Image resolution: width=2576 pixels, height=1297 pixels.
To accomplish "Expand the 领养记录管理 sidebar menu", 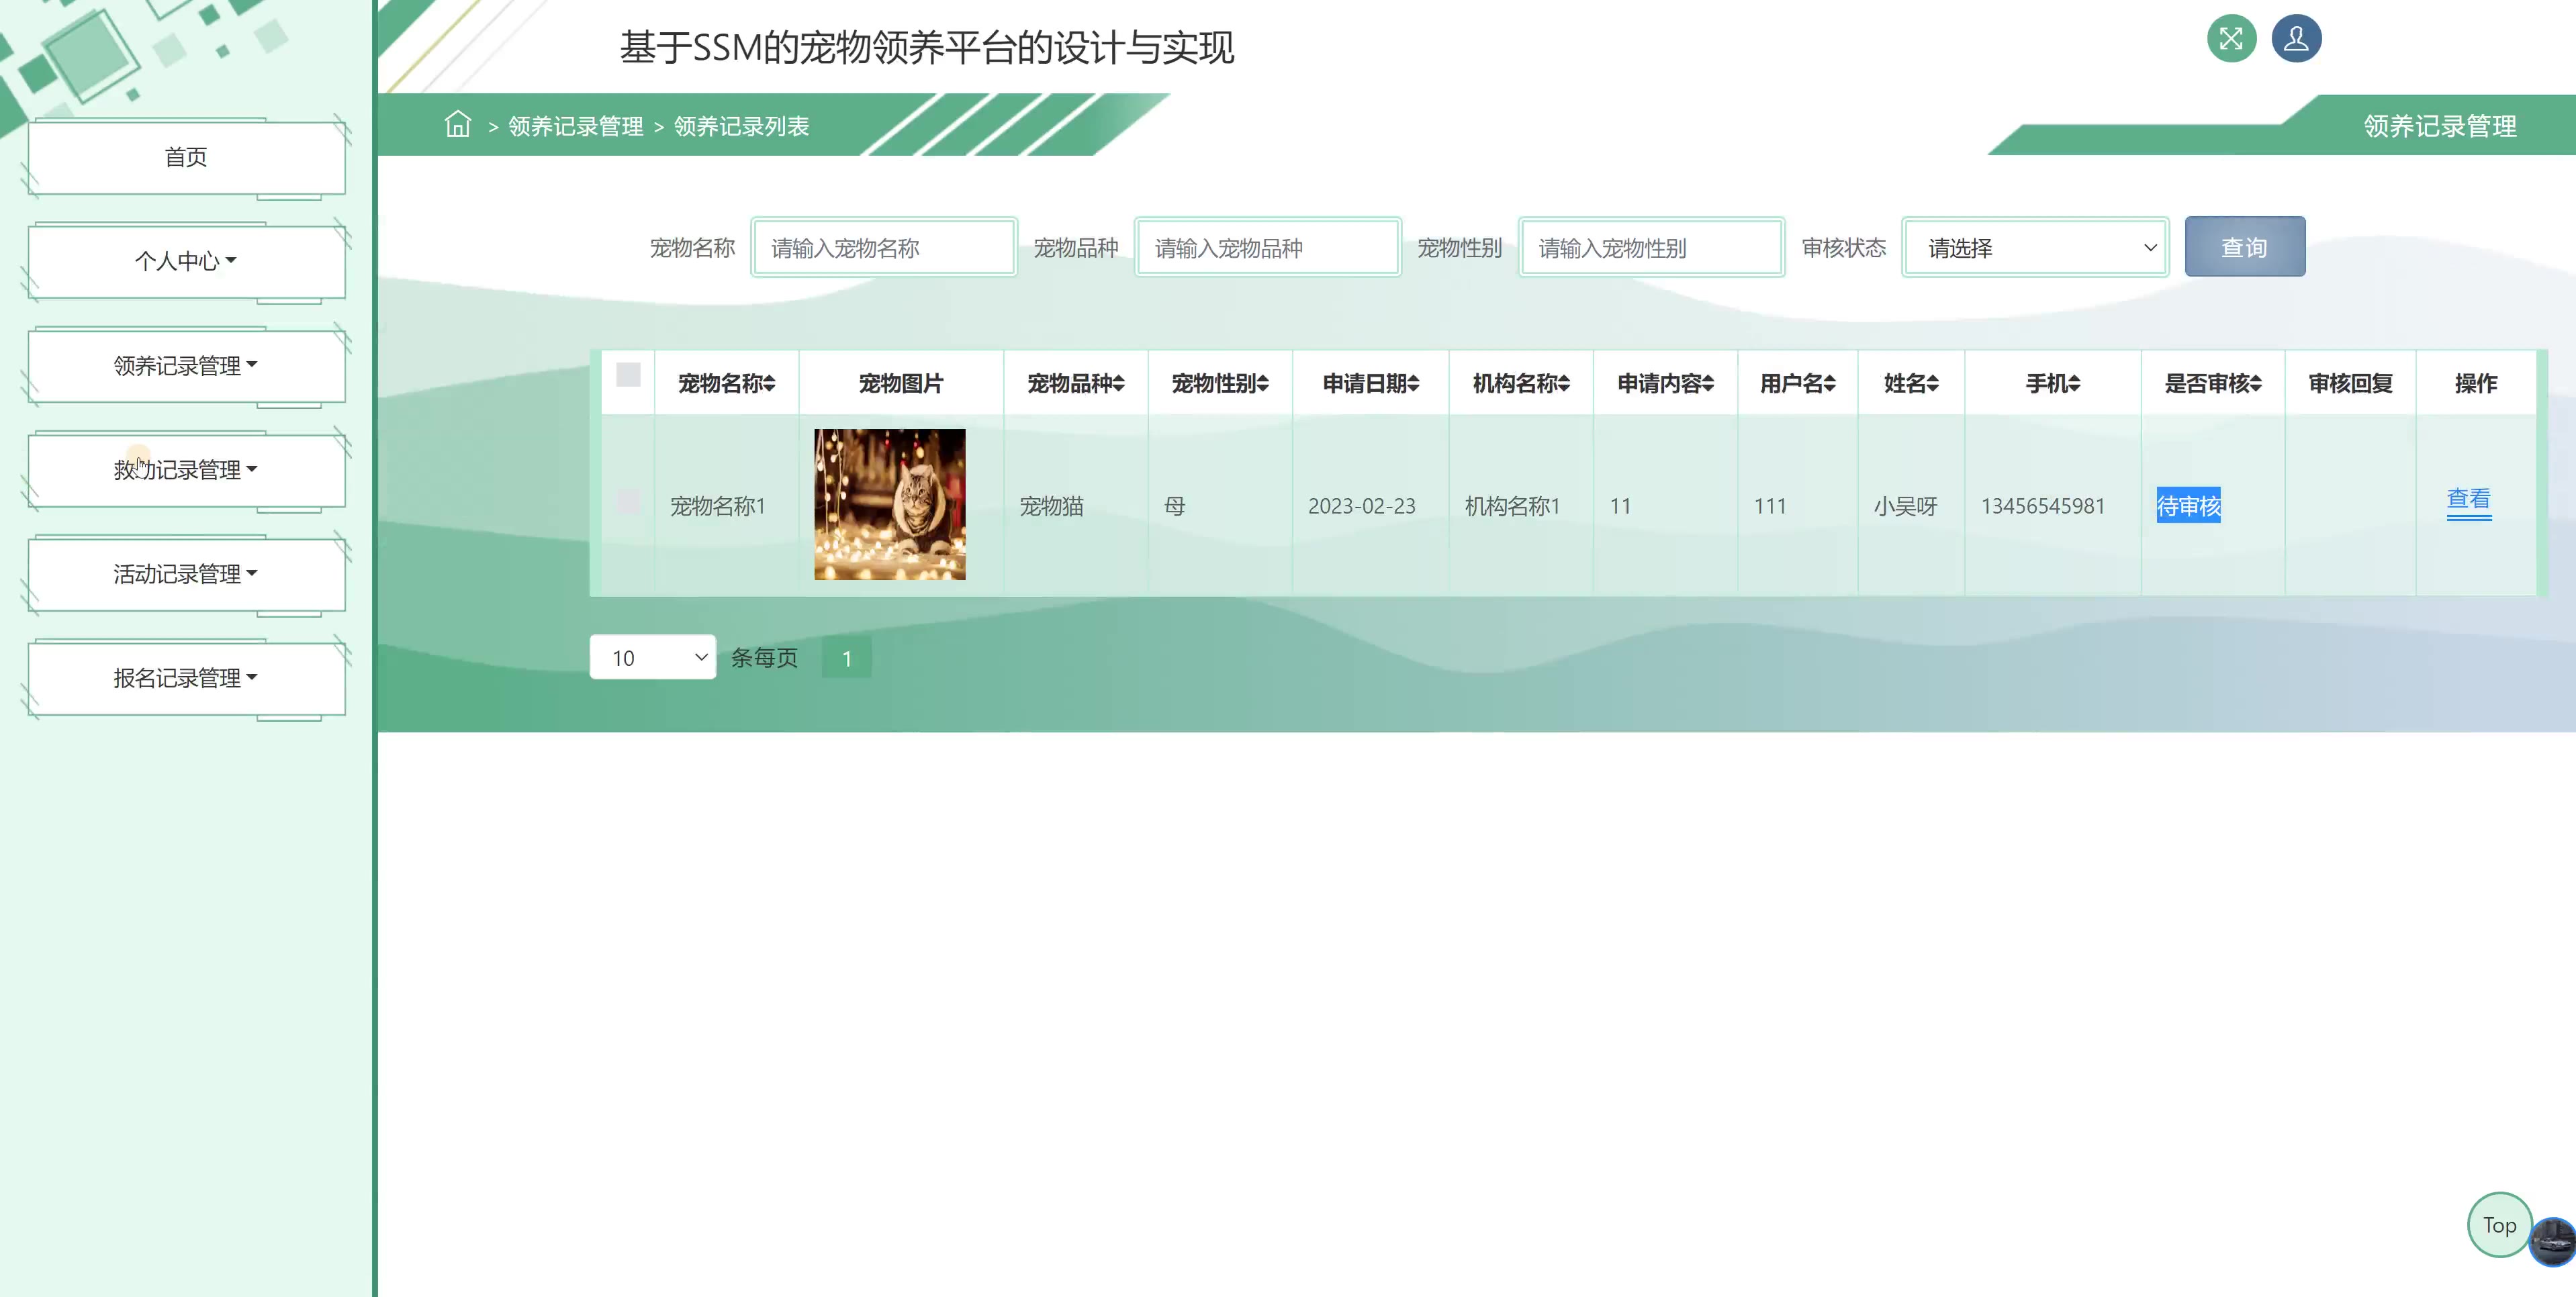I will click(x=186, y=365).
